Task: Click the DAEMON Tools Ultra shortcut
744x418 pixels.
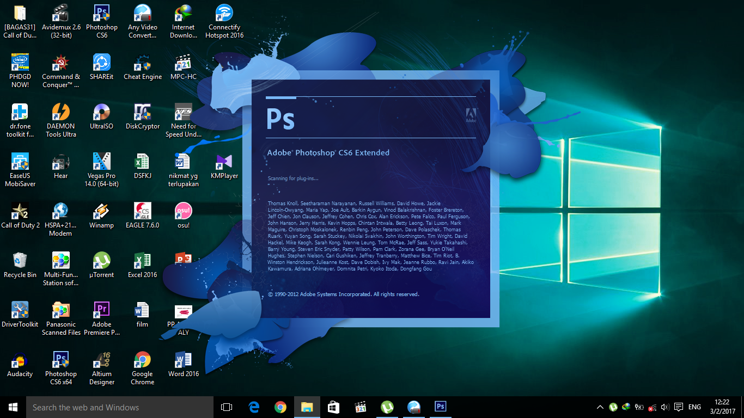Action: [x=61, y=121]
